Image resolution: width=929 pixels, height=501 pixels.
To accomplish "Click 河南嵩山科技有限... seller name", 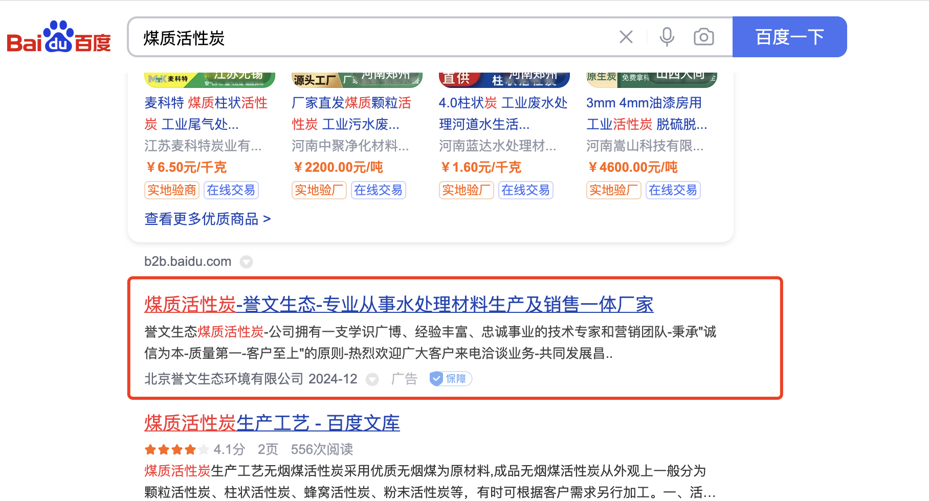I will click(x=645, y=146).
